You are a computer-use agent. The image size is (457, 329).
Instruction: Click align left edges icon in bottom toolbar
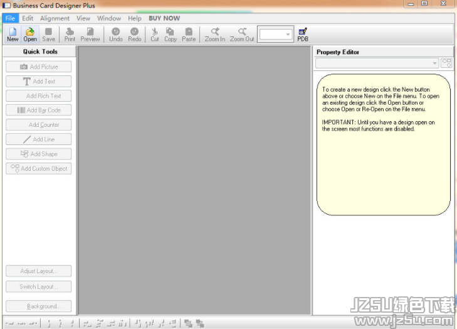(9, 323)
